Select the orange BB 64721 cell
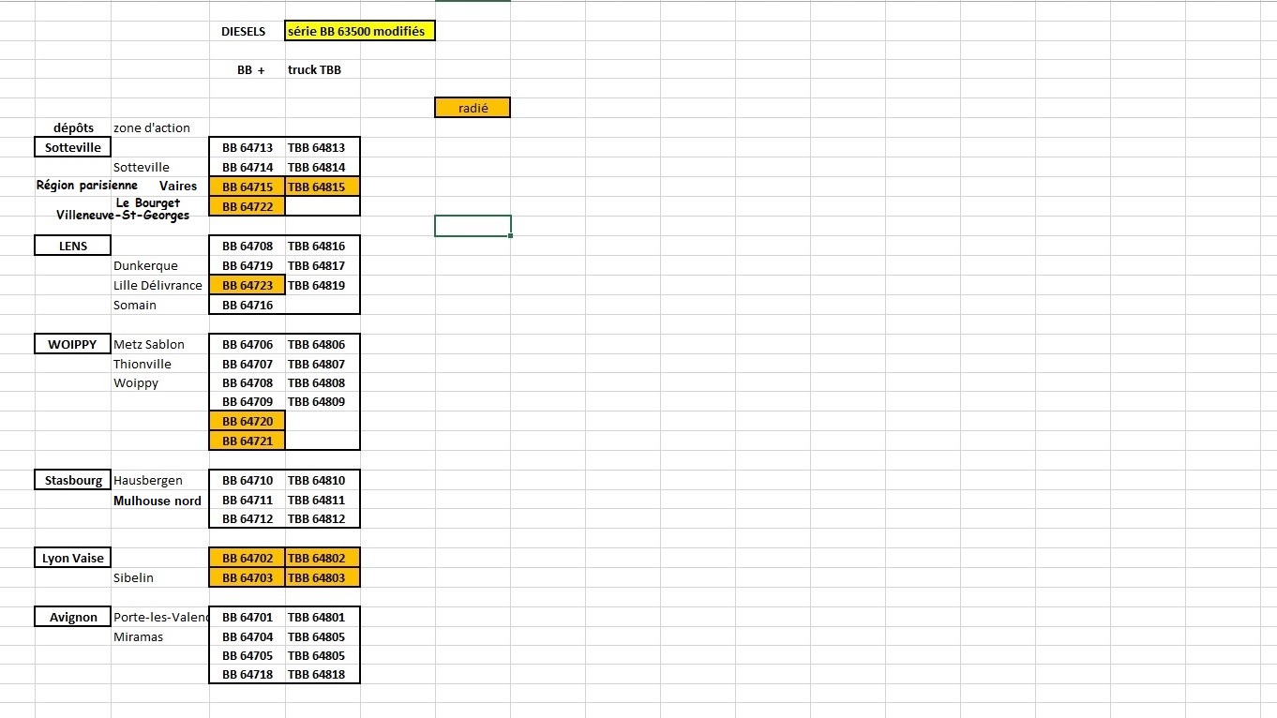This screenshot has width=1277, height=718. point(248,441)
